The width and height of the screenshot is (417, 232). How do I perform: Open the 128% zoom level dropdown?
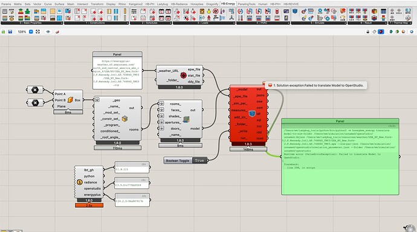pos(31,31)
